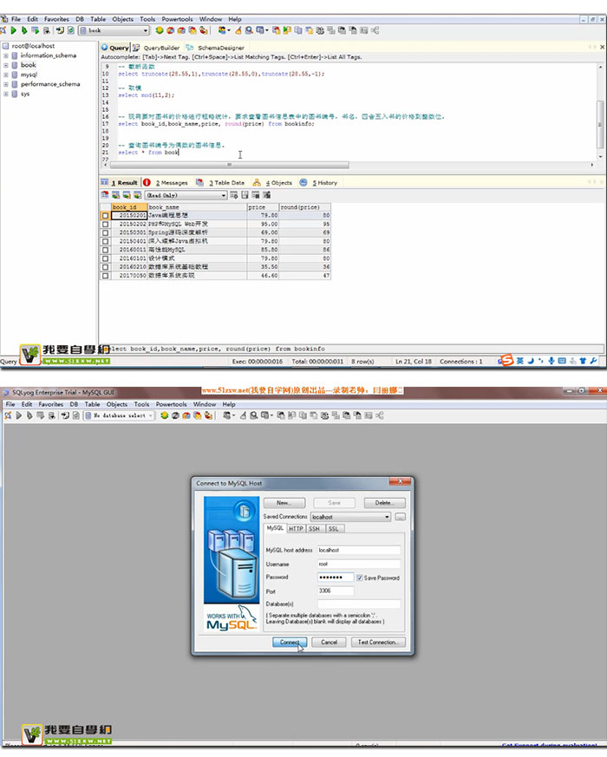Click the Sogou S input icon in status tray
The image size is (607, 757).
(506, 360)
